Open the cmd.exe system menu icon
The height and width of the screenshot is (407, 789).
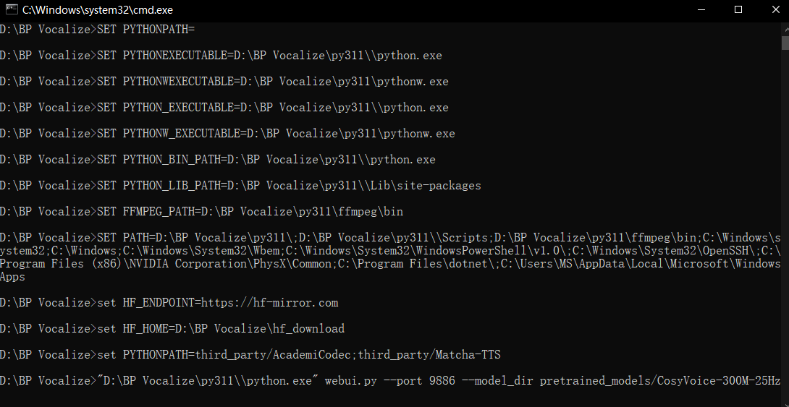pyautogui.click(x=11, y=9)
